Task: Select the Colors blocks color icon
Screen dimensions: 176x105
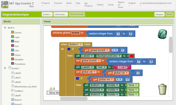Action: pos(12,55)
